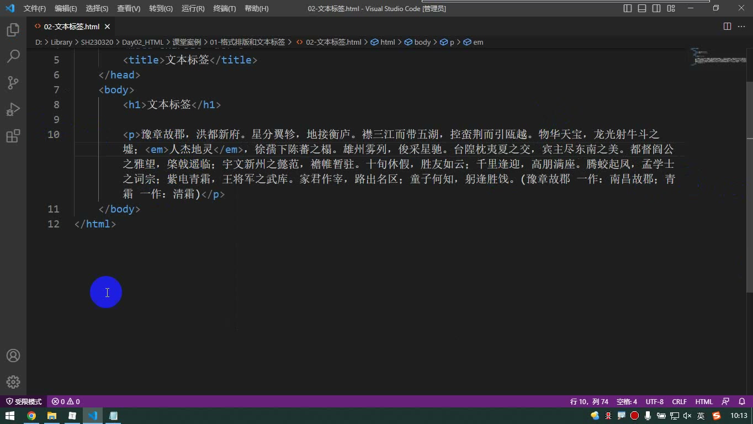The width and height of the screenshot is (753, 424).
Task: Open the Chrome icon in the Windows taskbar
Action: tap(31, 416)
